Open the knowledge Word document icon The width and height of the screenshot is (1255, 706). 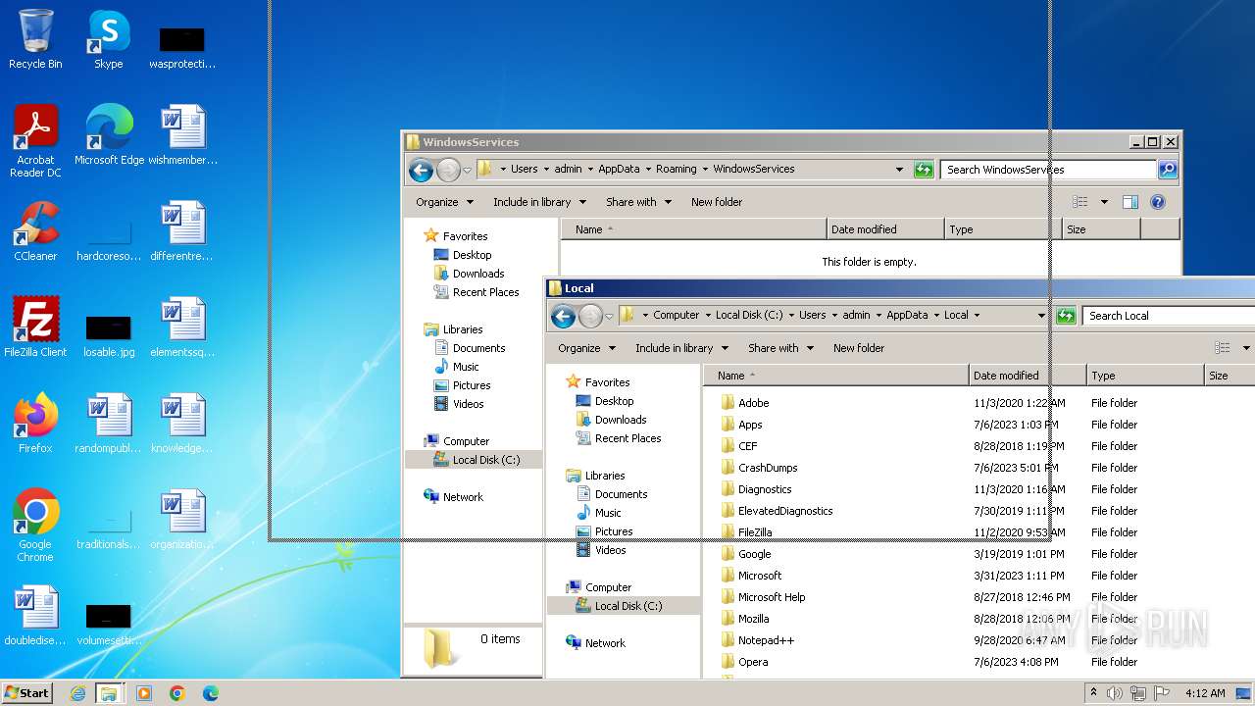(x=182, y=424)
